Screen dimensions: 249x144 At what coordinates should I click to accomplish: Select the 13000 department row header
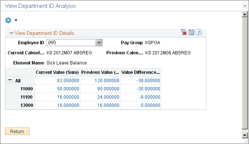(20, 105)
